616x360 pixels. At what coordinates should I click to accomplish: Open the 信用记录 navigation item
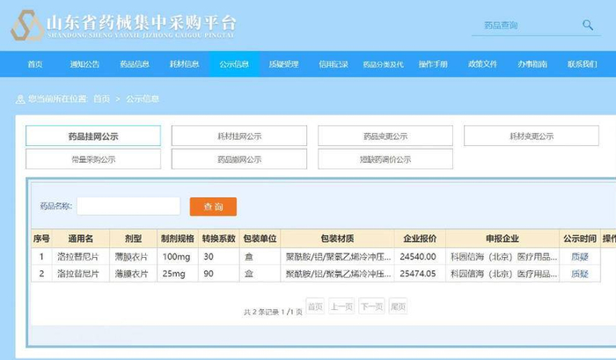[x=334, y=64]
